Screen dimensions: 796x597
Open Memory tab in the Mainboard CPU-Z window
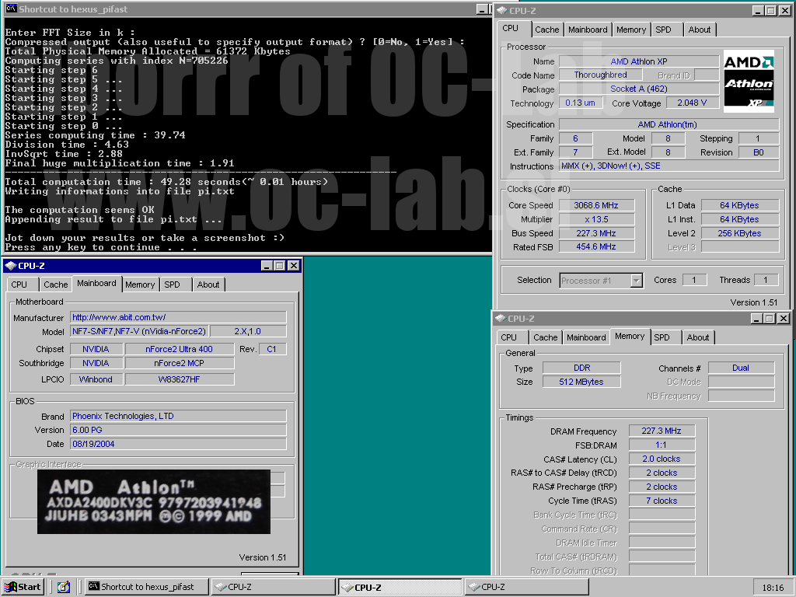[x=140, y=285]
